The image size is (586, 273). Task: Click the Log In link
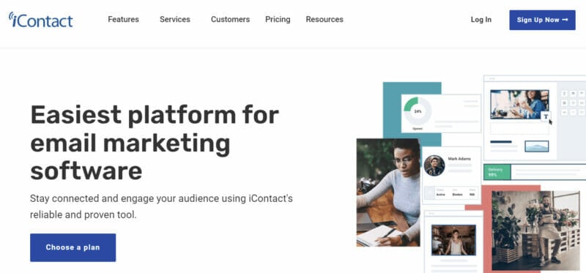(x=481, y=20)
